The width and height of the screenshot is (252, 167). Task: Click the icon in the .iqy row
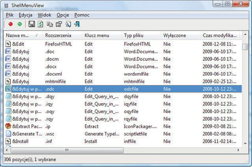point(8,104)
